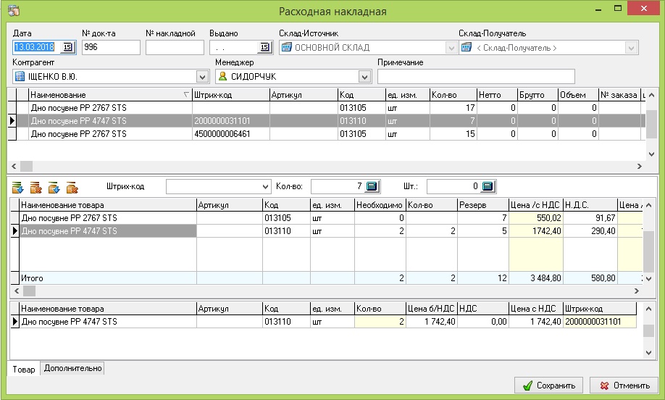Open the Штрих-код combo box
665x400 pixels.
(264, 187)
